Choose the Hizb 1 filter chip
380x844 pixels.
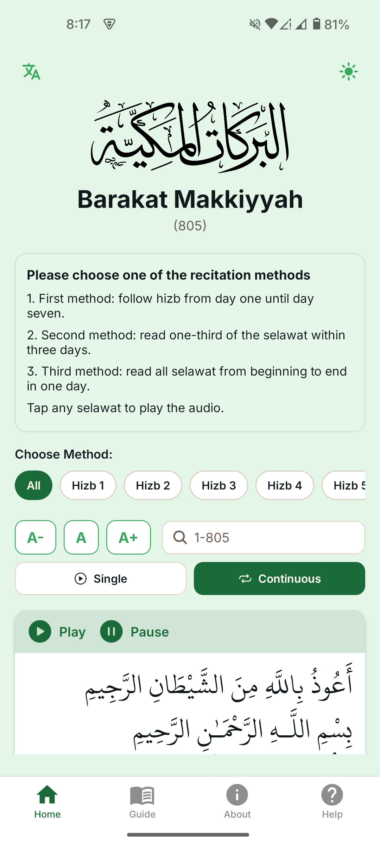click(88, 485)
